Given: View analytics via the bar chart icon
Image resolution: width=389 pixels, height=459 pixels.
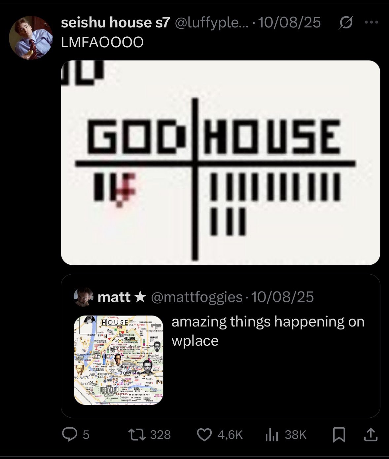Looking at the screenshot, I should [x=271, y=435].
